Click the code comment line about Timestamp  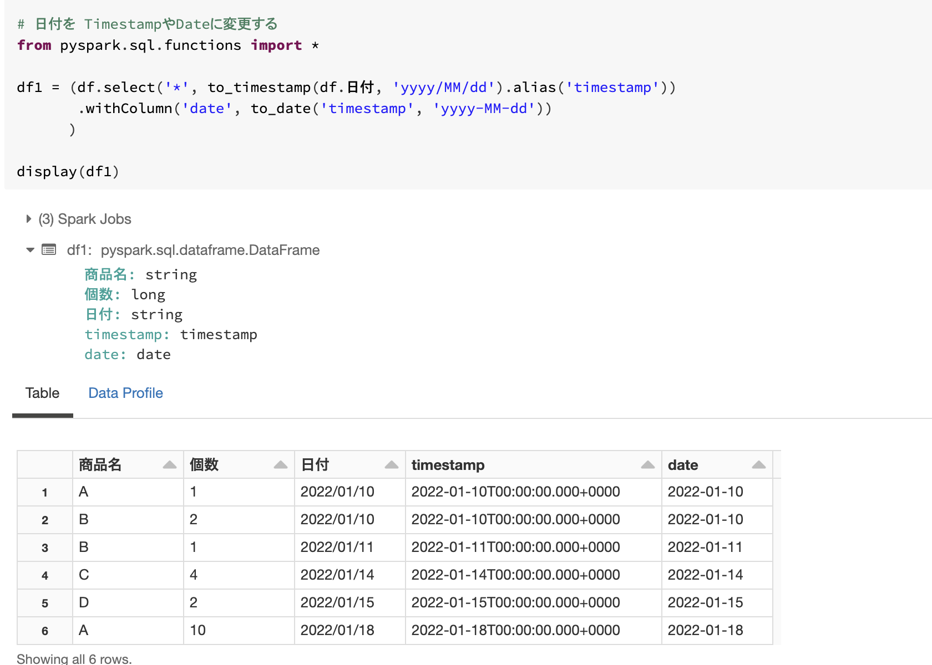(148, 24)
